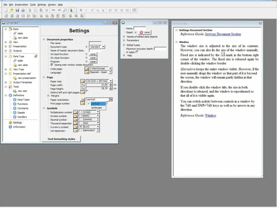Click the Print toolbar icon

point(23,10)
